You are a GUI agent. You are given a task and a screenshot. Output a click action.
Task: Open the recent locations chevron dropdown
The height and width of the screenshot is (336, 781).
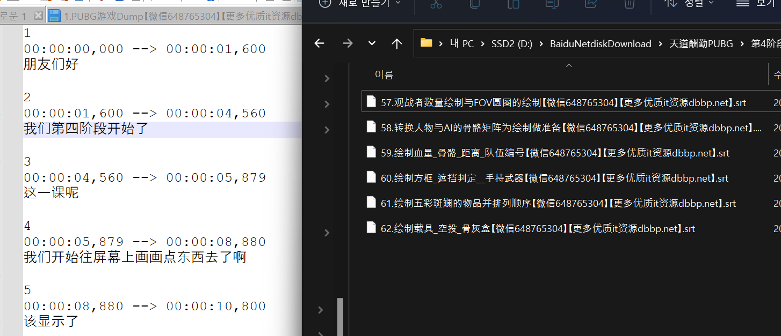coord(372,43)
